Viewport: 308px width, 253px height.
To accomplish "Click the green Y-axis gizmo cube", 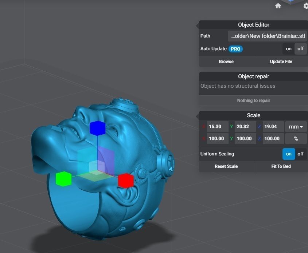I will coord(63,179).
